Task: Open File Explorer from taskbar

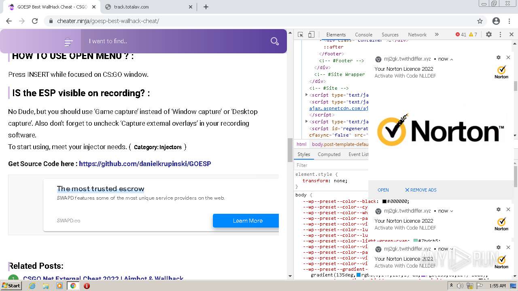Action: tap(46, 286)
